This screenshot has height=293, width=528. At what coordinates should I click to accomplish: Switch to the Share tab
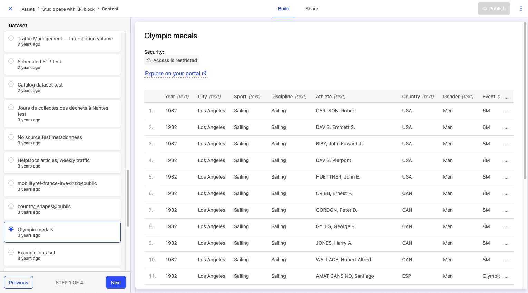[x=312, y=9]
